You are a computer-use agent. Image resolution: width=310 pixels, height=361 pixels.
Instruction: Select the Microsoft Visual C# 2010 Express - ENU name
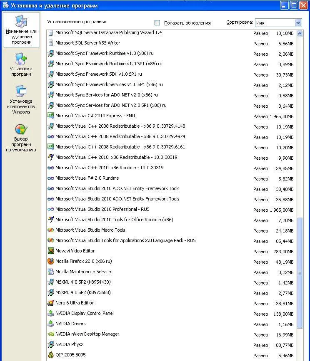coord(95,116)
